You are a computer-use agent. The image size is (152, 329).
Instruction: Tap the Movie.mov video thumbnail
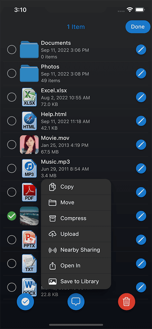click(29, 145)
